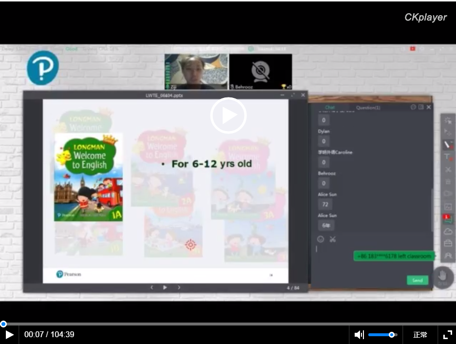
Task: Close the chat panel
Action: pyautogui.click(x=429, y=107)
